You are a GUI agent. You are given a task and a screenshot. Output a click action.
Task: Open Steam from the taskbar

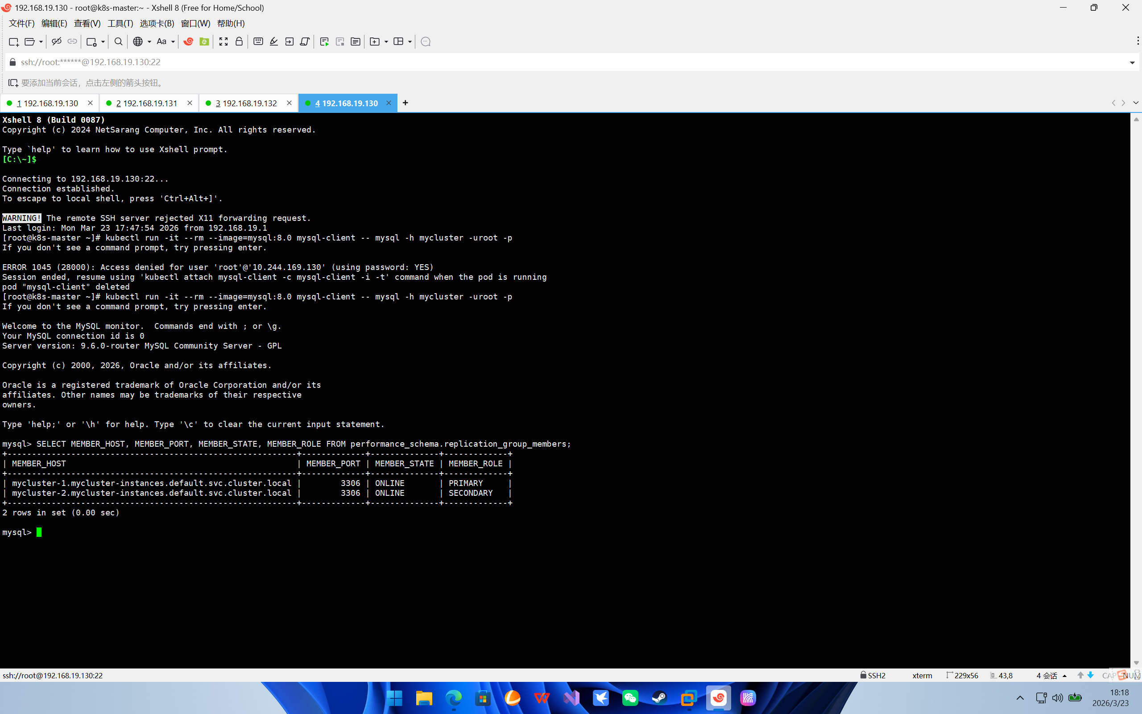(x=659, y=698)
